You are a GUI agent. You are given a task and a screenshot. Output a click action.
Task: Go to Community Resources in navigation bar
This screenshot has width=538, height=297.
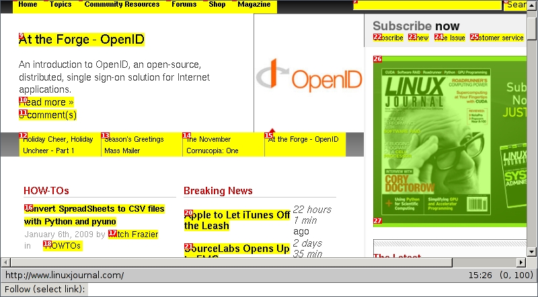pyautogui.click(x=122, y=5)
